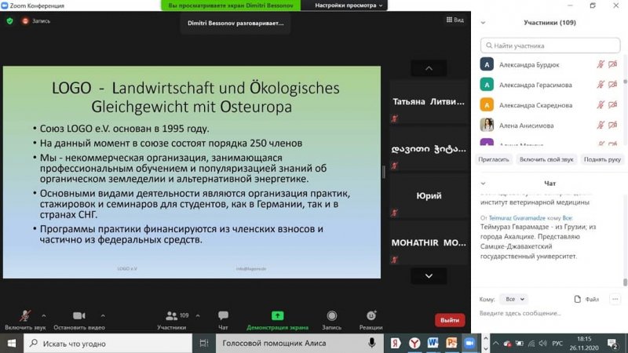Open Yandex Я icon on taskbar

point(396,344)
